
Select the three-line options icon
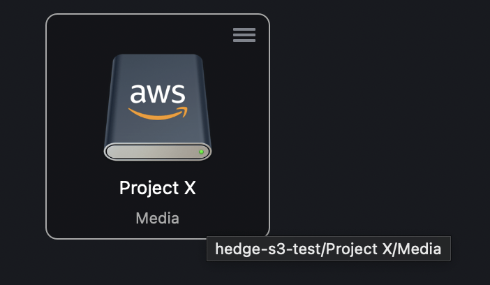click(x=244, y=35)
